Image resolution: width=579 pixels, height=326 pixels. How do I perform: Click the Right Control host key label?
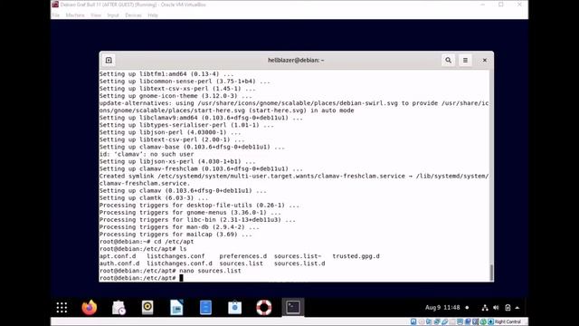[x=508, y=322]
